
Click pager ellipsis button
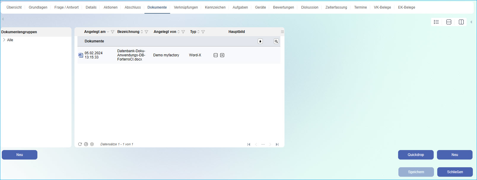coord(263,144)
